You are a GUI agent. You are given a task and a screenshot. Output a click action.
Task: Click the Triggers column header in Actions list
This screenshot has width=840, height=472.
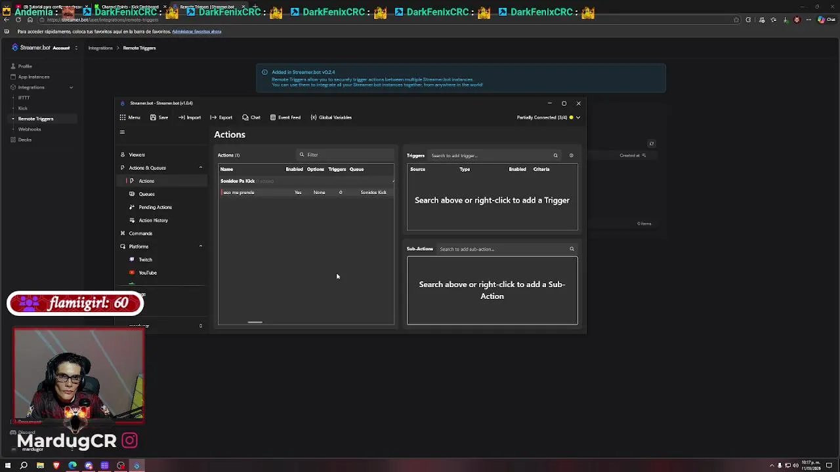point(337,169)
